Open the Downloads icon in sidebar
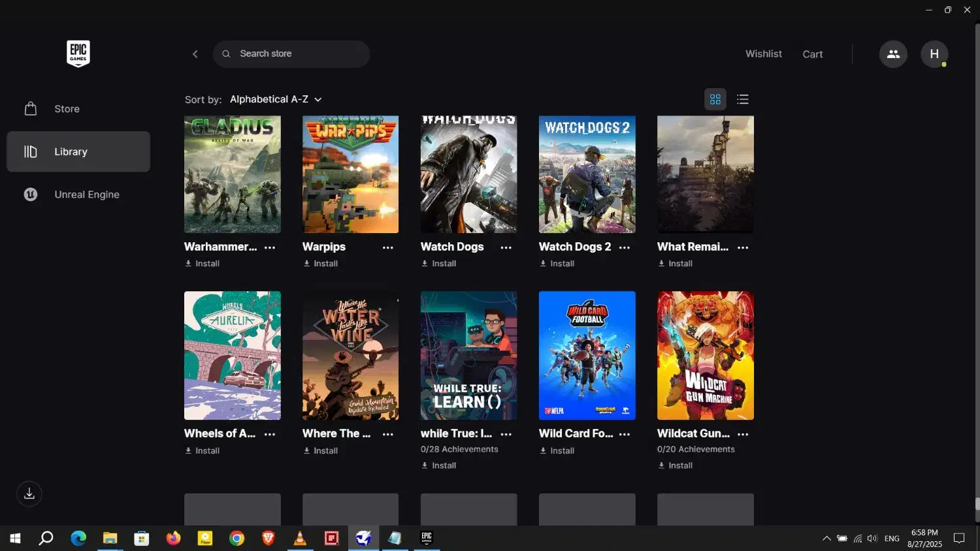 [x=29, y=494]
